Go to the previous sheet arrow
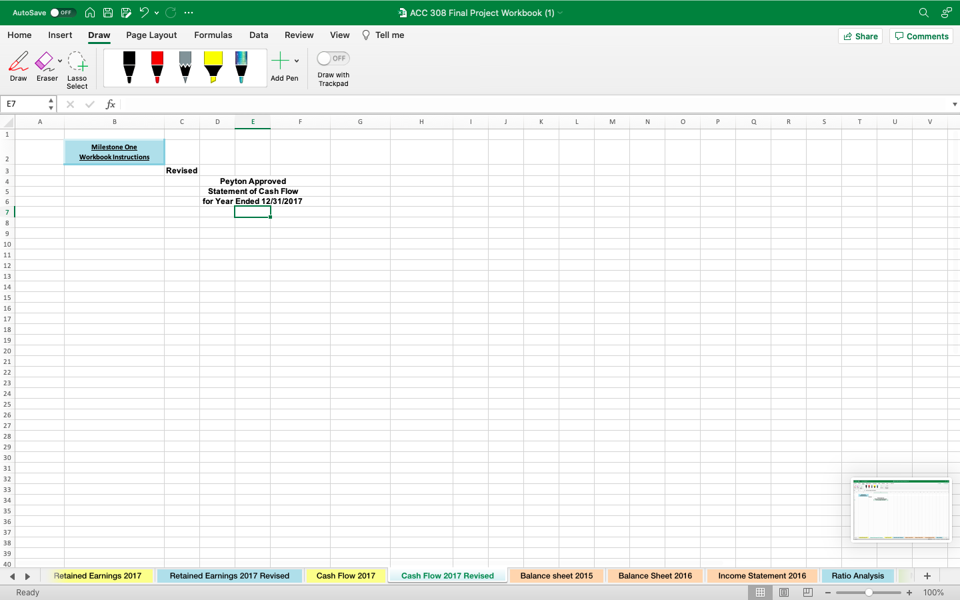Image resolution: width=960 pixels, height=600 pixels. point(12,576)
